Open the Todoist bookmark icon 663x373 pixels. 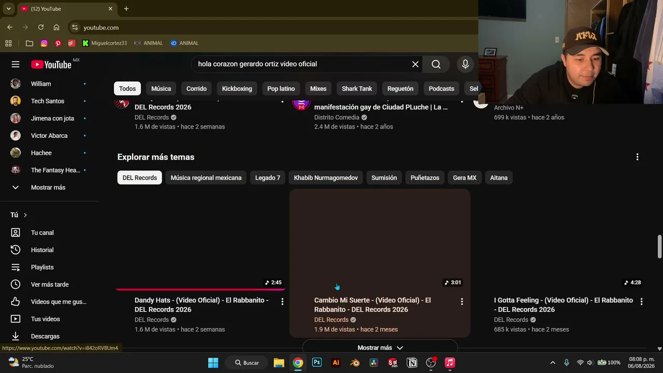71,43
